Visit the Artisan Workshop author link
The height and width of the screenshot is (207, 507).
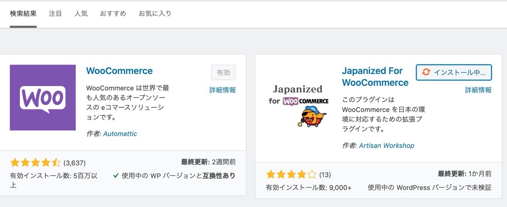click(x=386, y=146)
